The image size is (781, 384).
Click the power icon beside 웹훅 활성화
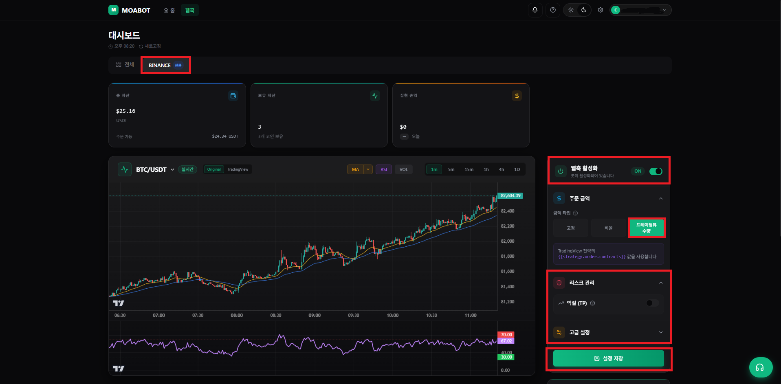pos(561,171)
